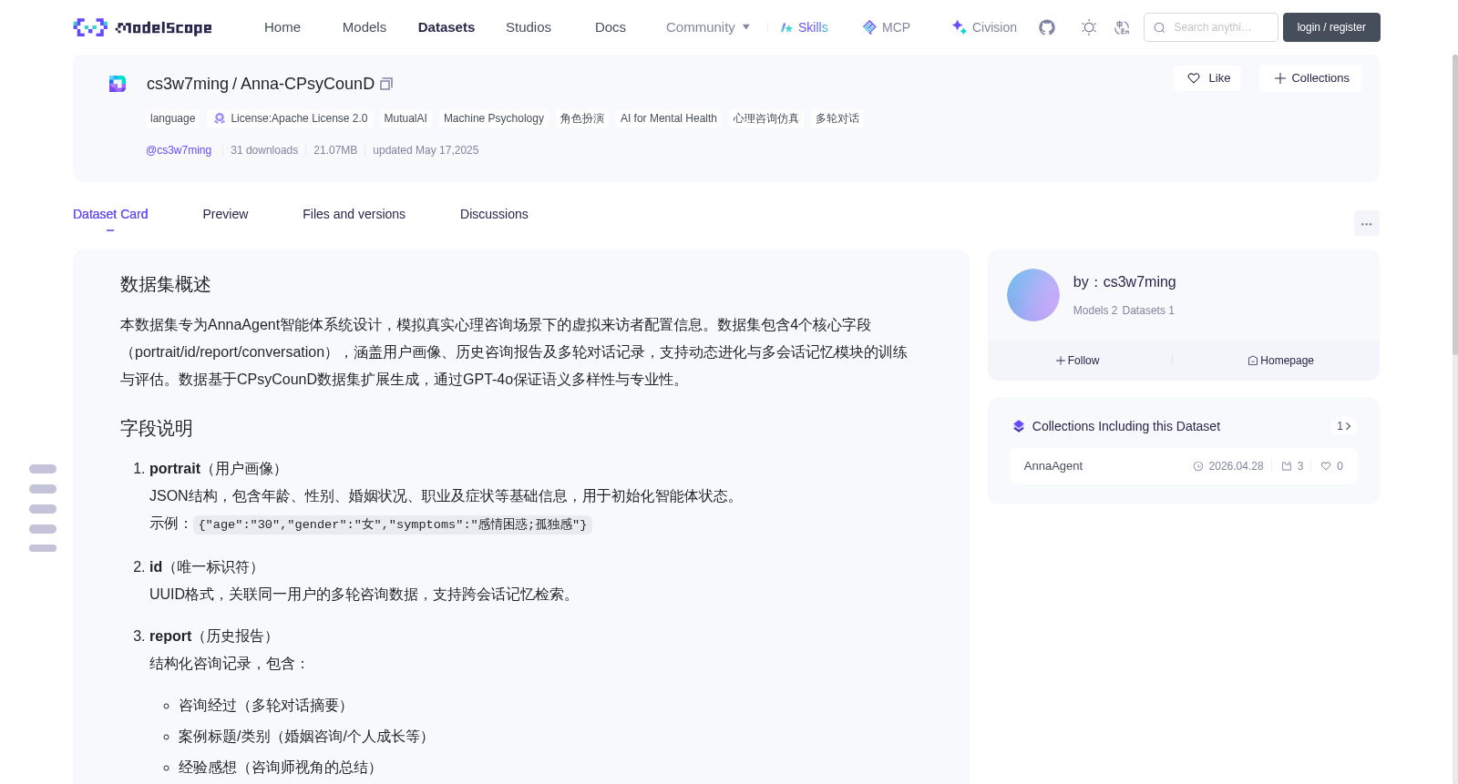Click the MCP diamond icon
Viewport: 1458px width, 784px height.
[869, 27]
